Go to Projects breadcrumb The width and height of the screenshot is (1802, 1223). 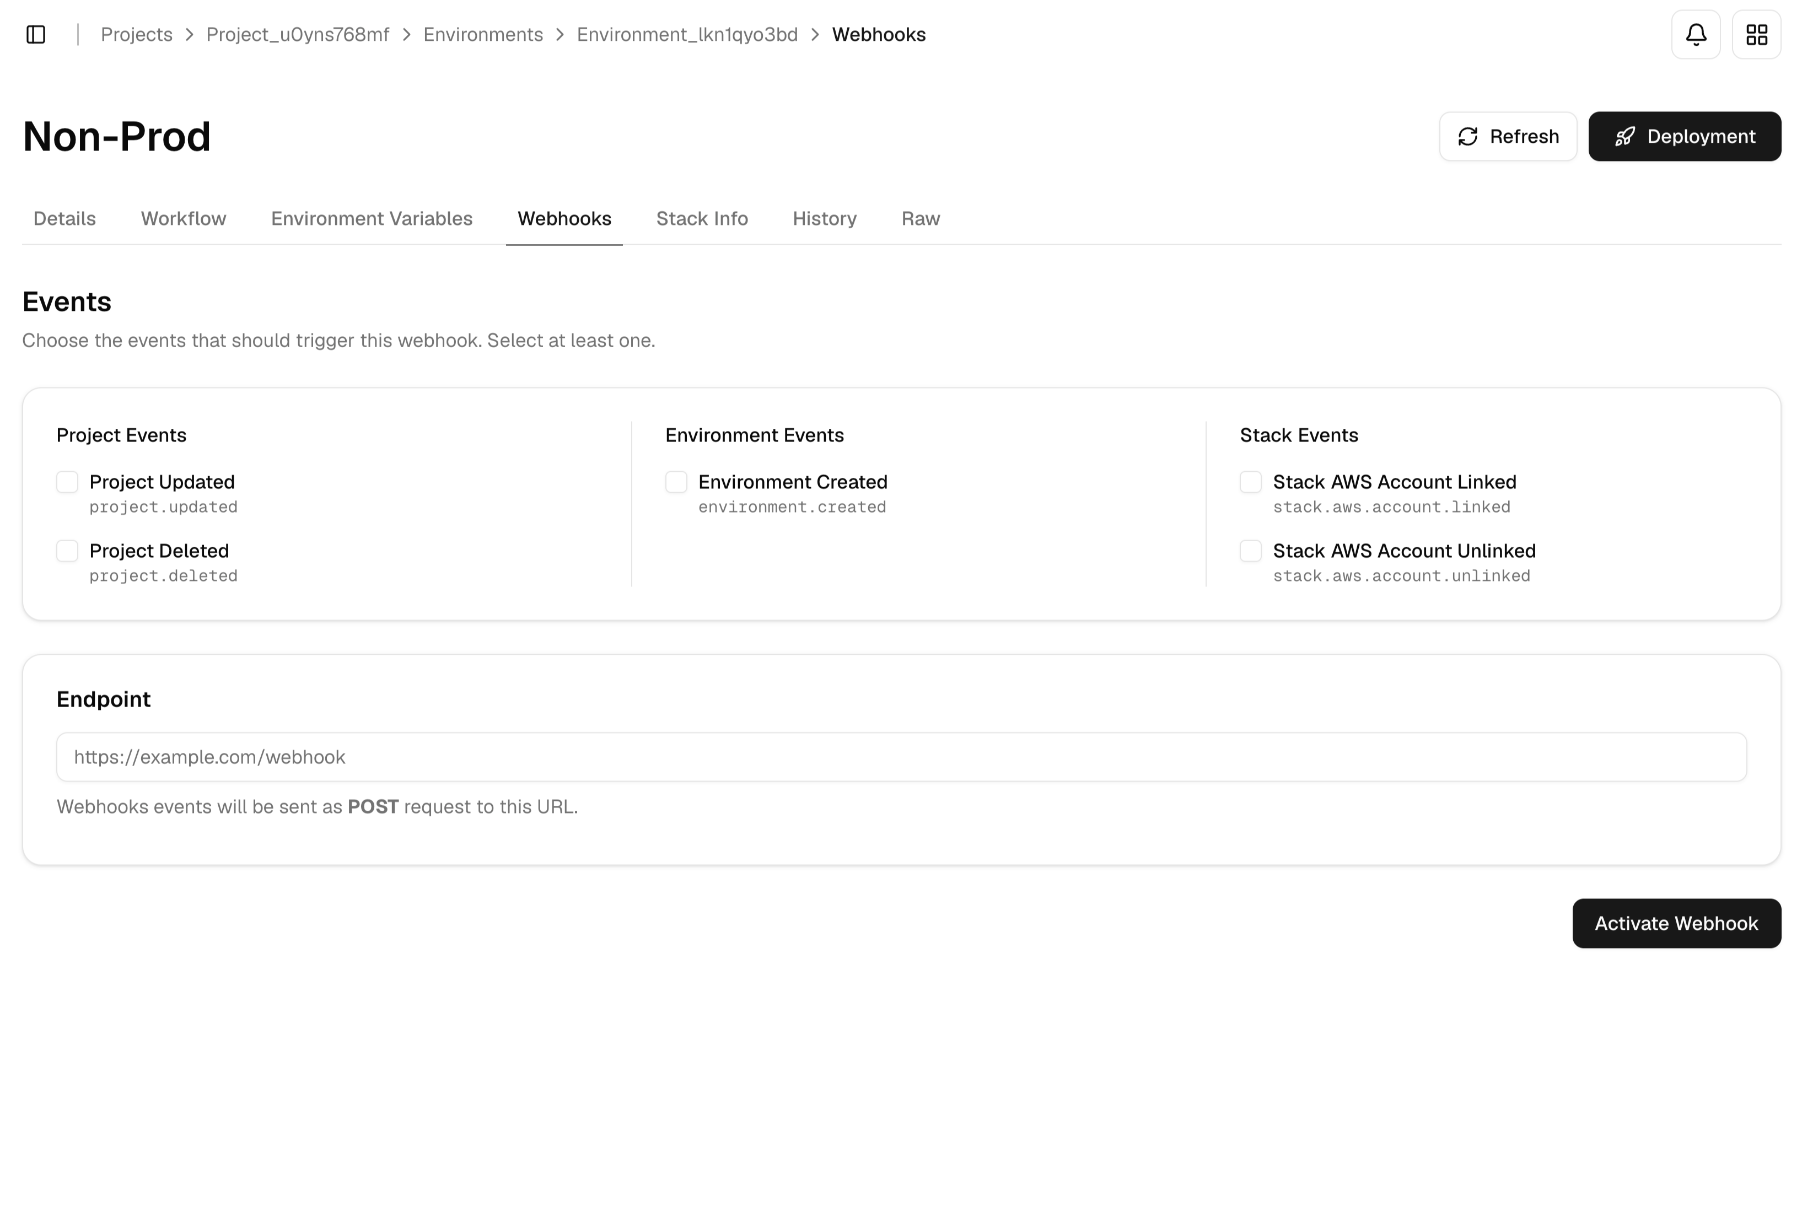(137, 35)
